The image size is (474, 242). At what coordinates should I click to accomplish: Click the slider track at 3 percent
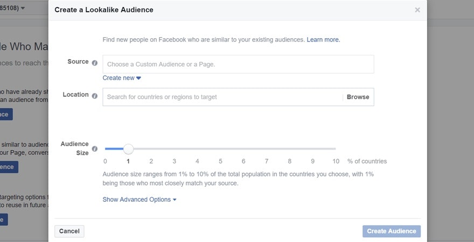(175, 149)
